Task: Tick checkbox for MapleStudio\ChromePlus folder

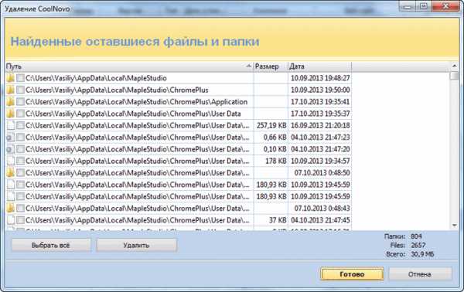Action: pyautogui.click(x=20, y=90)
